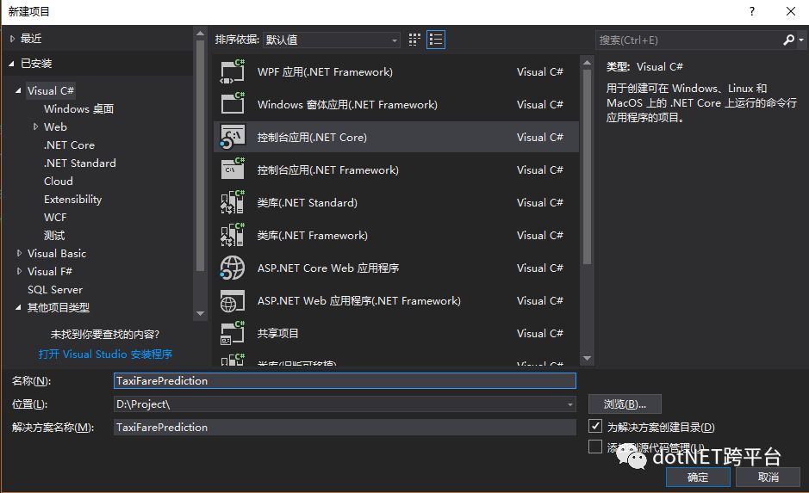Select the WPF 应用(.NET Framework) template name
The image size is (809, 493).
[325, 71]
